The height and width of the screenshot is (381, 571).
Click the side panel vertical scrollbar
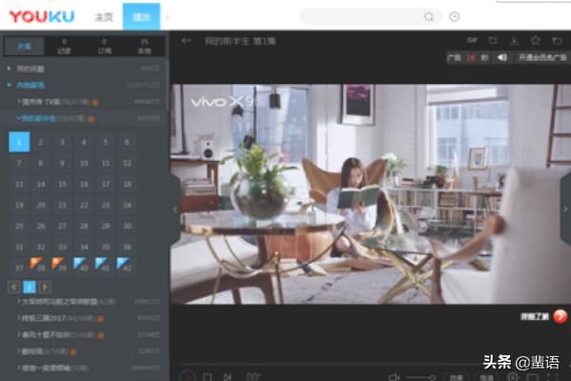167,86
